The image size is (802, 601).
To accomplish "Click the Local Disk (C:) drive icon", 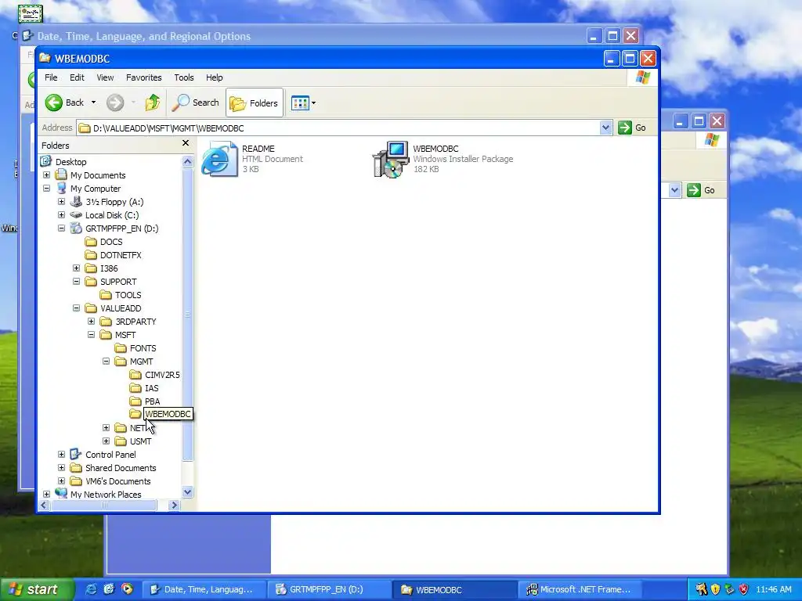I will [76, 214].
